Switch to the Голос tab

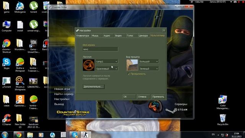(132, 36)
